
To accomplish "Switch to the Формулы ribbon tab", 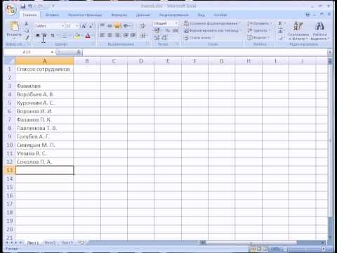I will click(x=119, y=15).
